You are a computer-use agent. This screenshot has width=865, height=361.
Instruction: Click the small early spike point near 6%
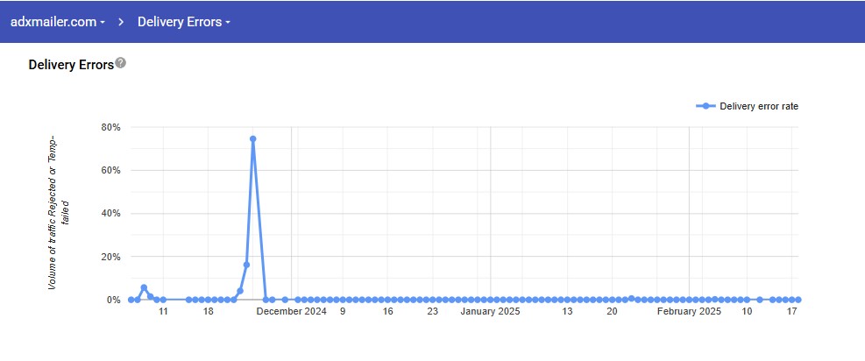144,287
